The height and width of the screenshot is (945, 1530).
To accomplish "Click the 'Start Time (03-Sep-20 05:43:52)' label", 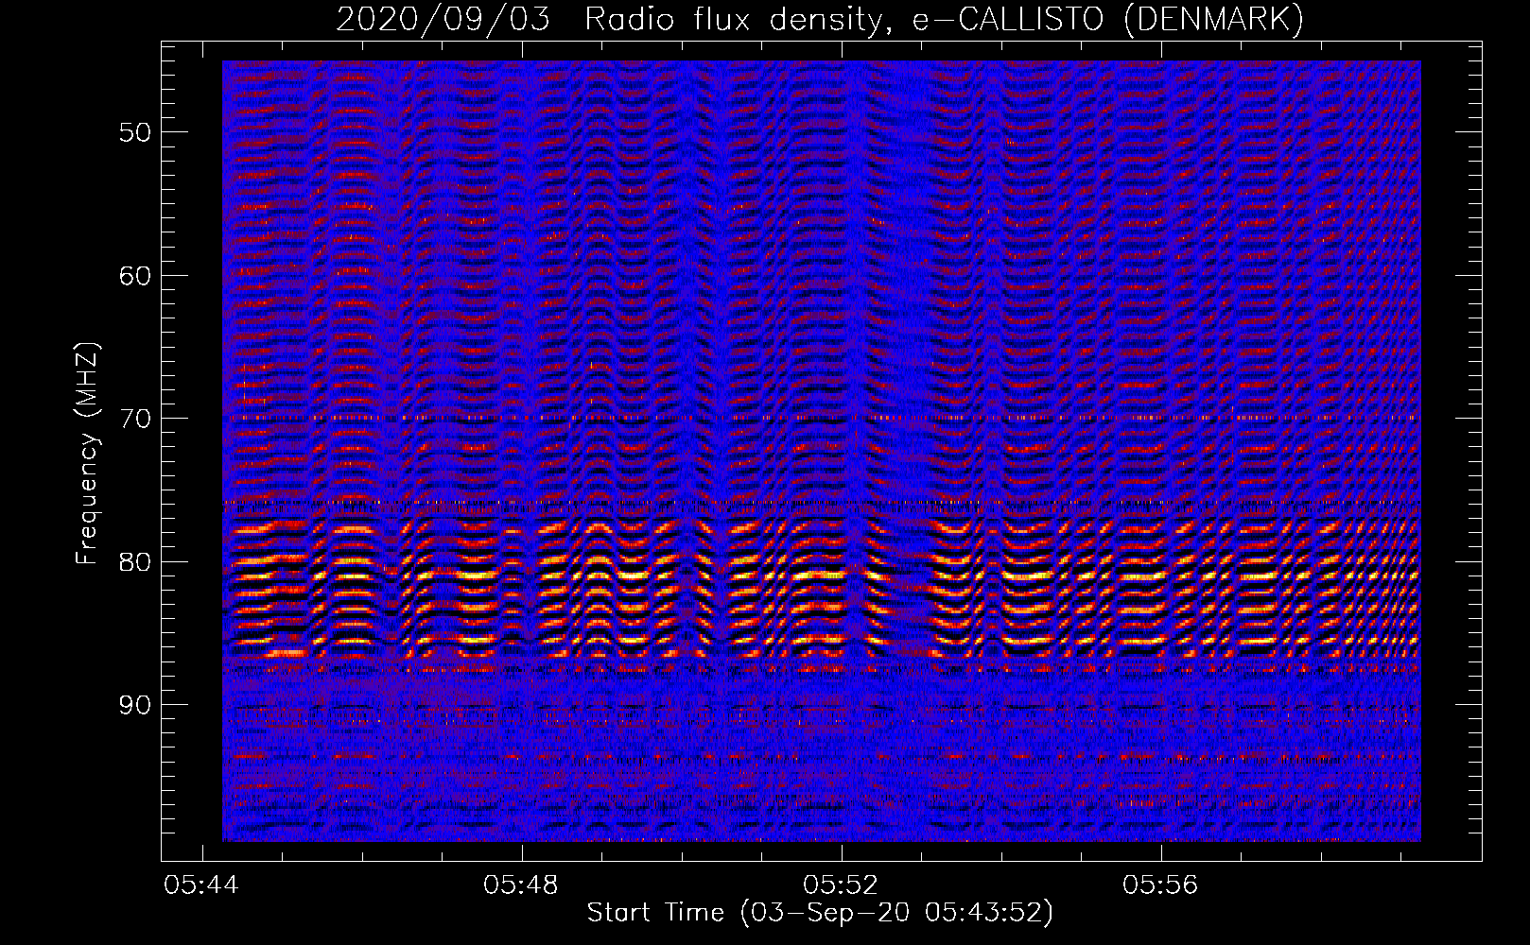I will tap(820, 913).
